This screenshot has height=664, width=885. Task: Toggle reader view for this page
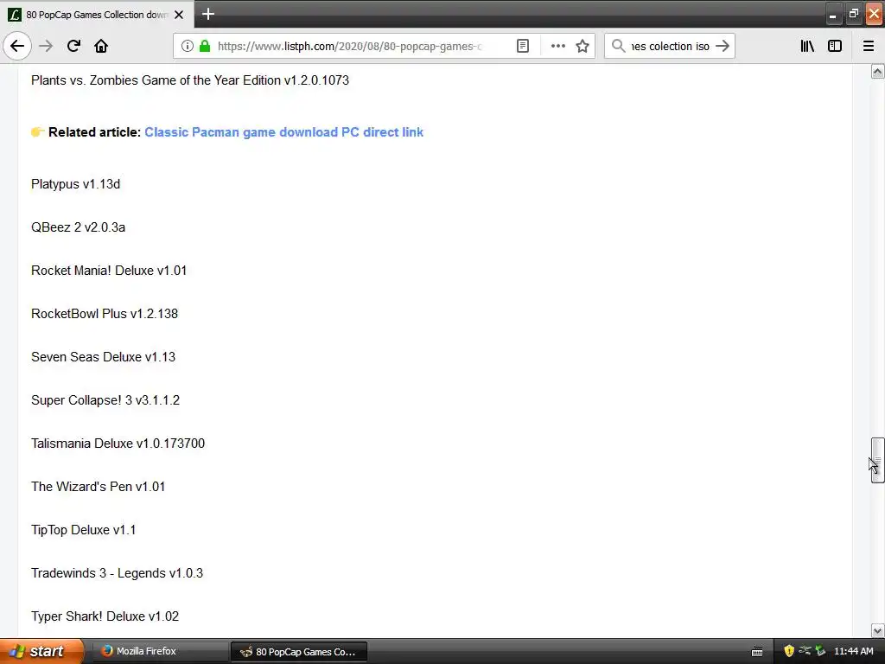coord(523,47)
